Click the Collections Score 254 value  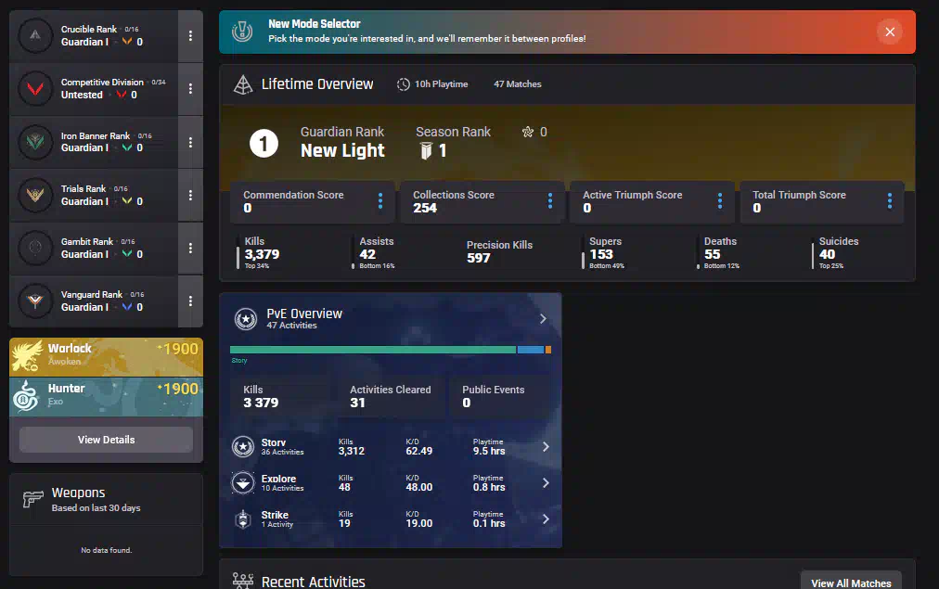click(x=425, y=209)
